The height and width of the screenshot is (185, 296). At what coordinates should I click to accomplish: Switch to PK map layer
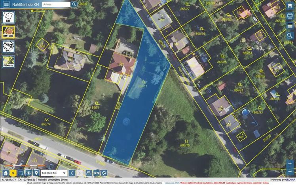pyautogui.click(x=8, y=47)
